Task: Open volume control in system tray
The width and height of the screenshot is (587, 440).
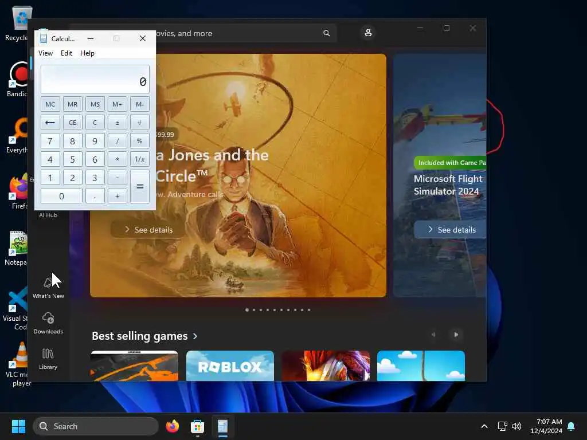Action: point(516,426)
